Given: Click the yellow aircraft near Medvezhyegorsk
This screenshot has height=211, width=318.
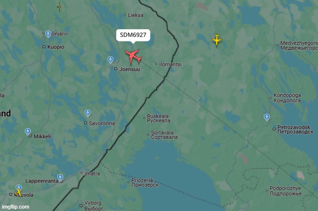Looking at the screenshot, I should pyautogui.click(x=217, y=39).
